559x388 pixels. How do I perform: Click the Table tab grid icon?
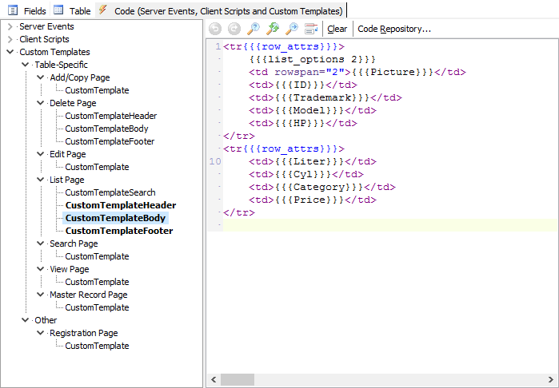pyautogui.click(x=59, y=11)
